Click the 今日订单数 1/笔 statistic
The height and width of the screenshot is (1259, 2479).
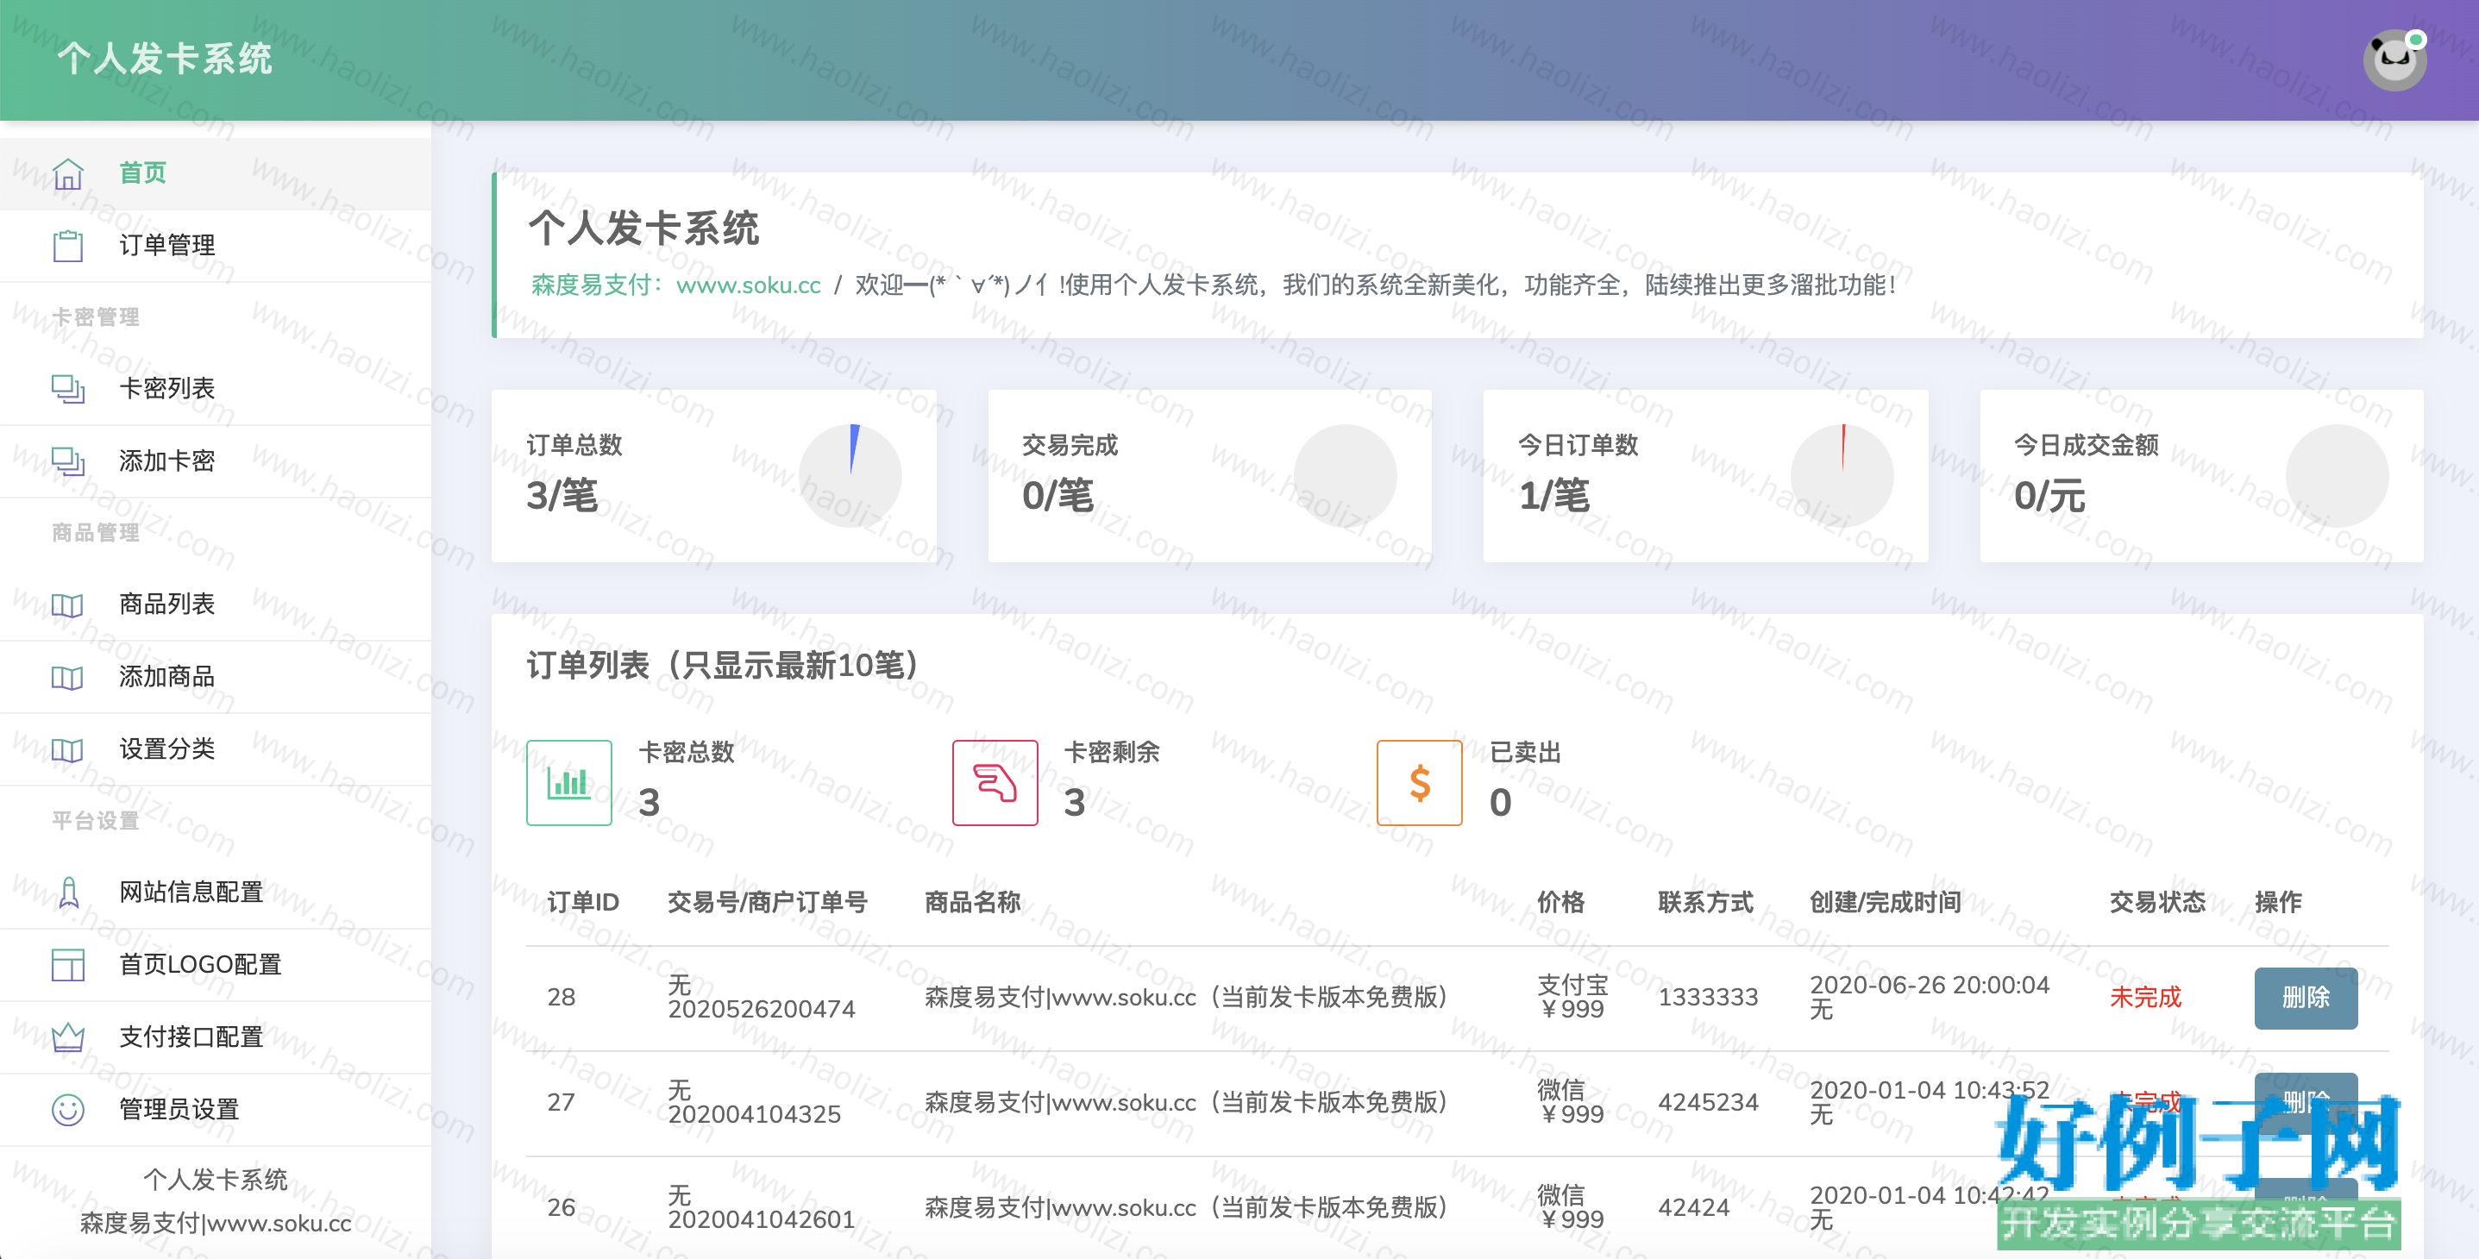pyautogui.click(x=1578, y=473)
